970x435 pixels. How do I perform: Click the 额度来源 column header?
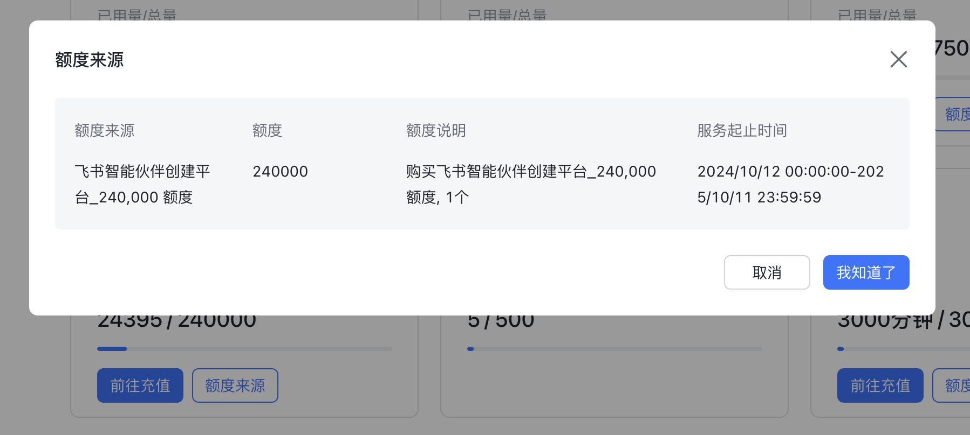[x=105, y=130]
